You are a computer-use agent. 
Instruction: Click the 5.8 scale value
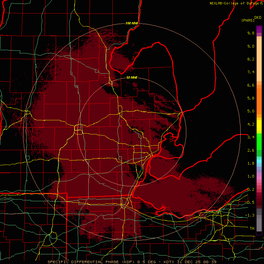[251, 98]
